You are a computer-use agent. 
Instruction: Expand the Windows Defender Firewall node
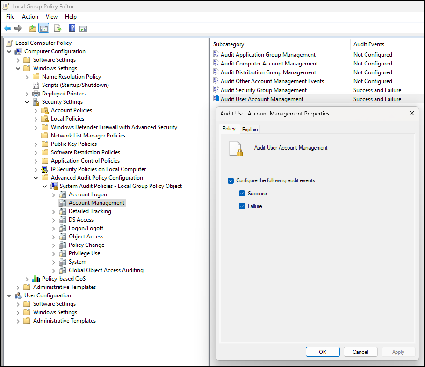[x=36, y=128]
